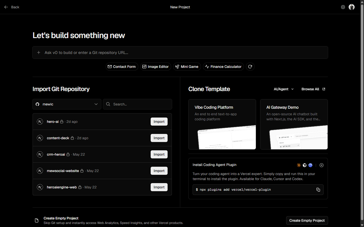Import the content-deck repository
The height and width of the screenshot is (227, 364).
click(159, 138)
